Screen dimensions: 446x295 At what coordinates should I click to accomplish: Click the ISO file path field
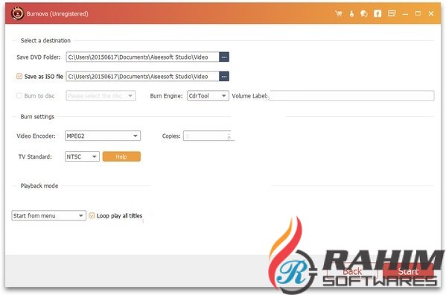[142, 77]
